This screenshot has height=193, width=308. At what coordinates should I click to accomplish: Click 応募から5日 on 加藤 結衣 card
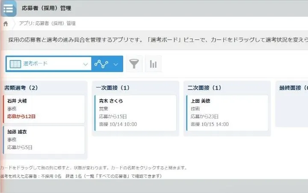tap(20, 147)
